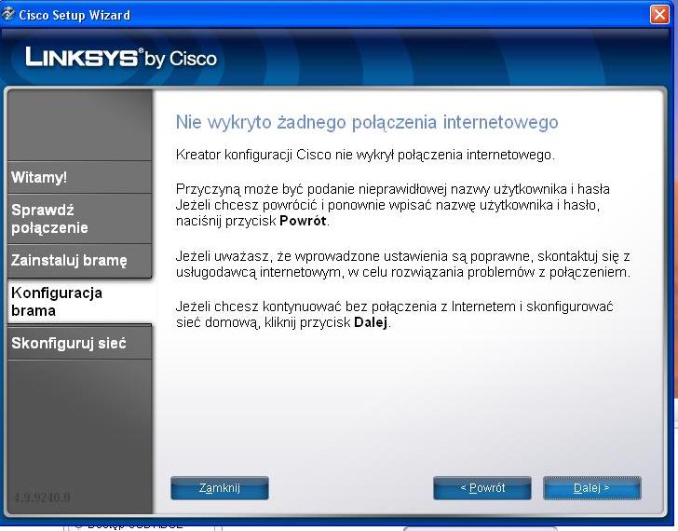The height and width of the screenshot is (531, 678).
Task: Select the Sprawdź połączenie step
Action: (x=79, y=218)
